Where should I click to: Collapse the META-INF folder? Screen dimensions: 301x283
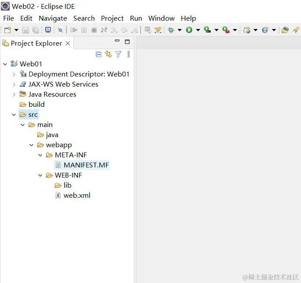click(40, 155)
